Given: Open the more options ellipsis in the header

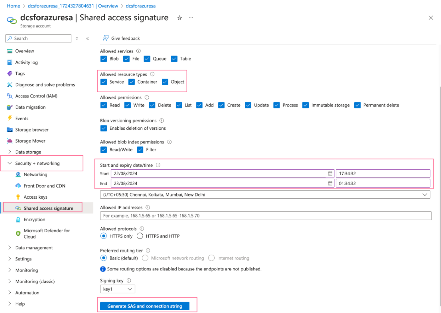Looking at the screenshot, I should coord(191,18).
